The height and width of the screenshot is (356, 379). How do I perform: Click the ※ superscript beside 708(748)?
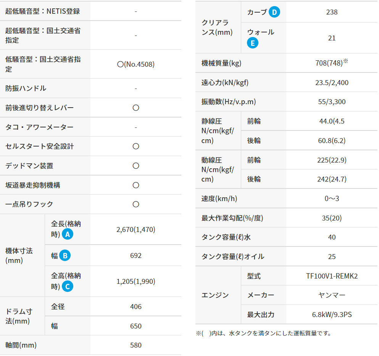(x=345, y=61)
